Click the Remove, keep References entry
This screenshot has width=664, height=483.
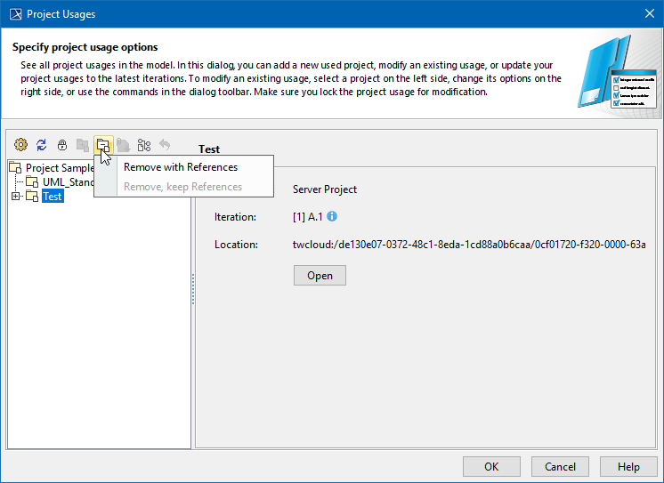point(182,187)
